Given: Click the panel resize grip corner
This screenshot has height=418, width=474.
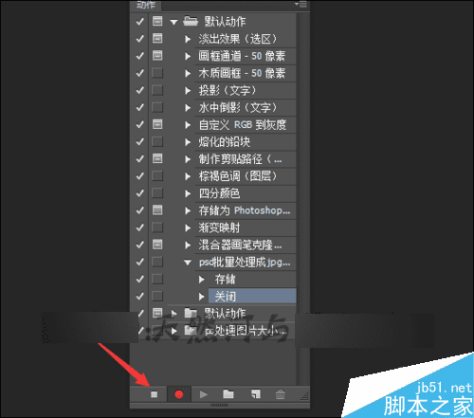Looking at the screenshot, I should tap(304, 396).
